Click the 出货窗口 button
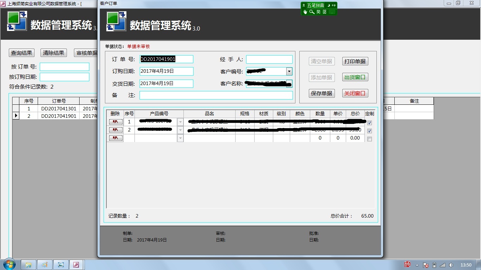This screenshot has width=481, height=270. pos(355,77)
